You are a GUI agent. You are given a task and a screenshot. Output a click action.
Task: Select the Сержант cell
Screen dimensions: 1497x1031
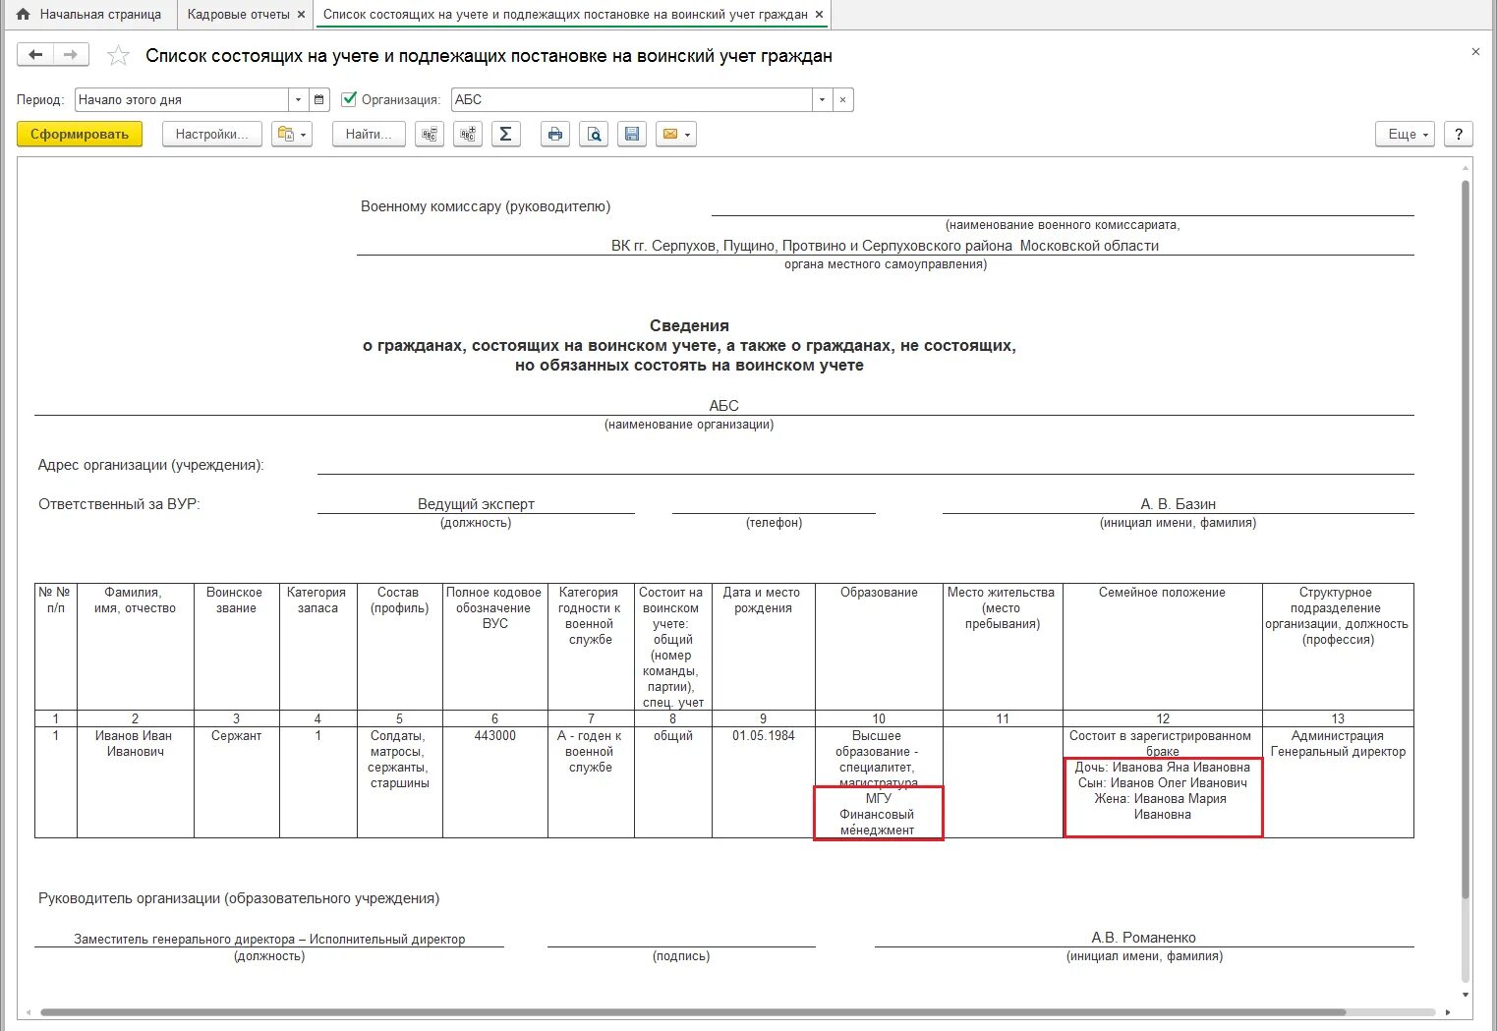click(x=237, y=781)
